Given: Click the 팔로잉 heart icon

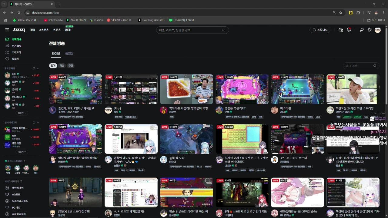Looking at the screenshot, I should click(x=7, y=59).
